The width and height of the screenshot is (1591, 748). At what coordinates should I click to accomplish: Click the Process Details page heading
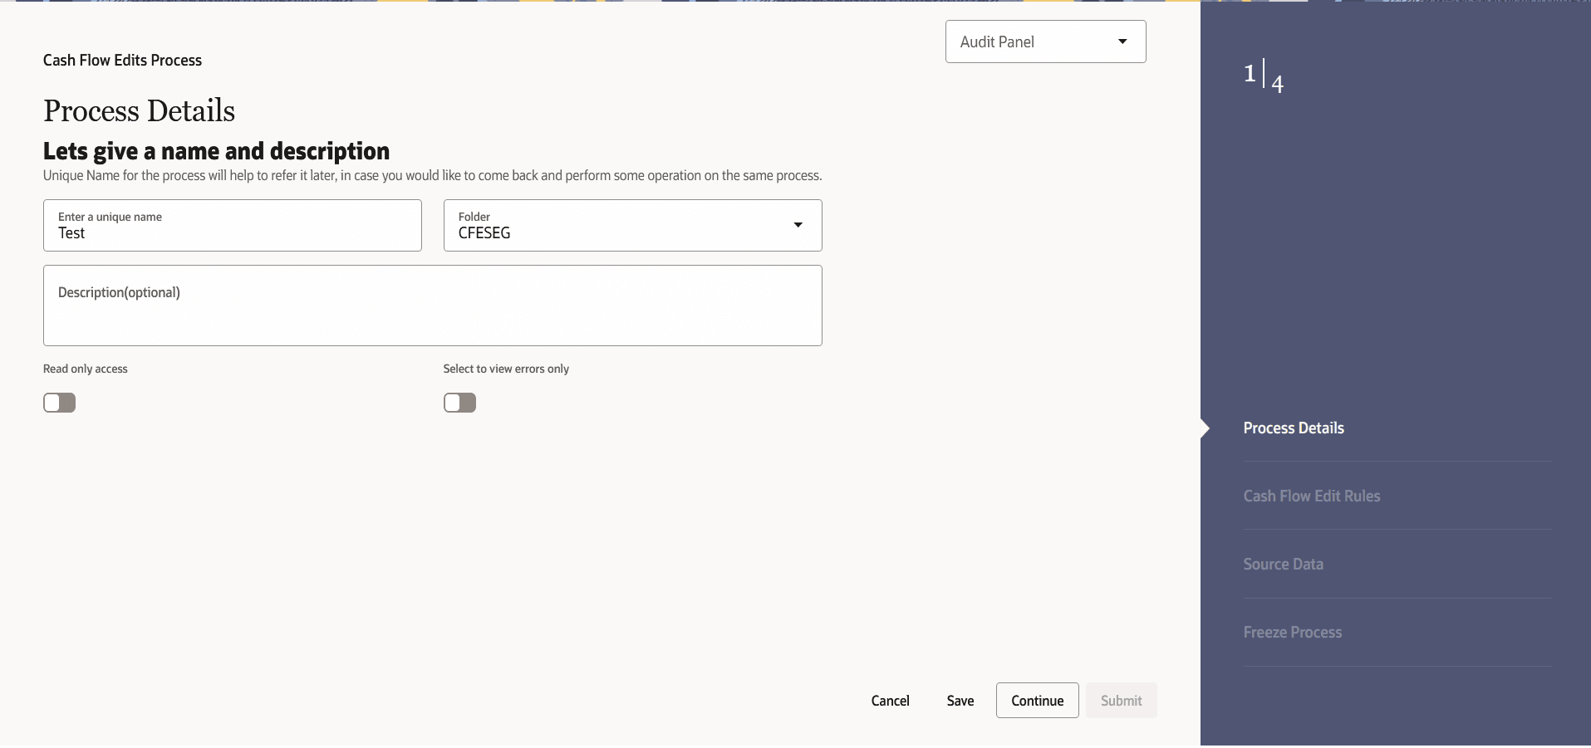click(139, 111)
